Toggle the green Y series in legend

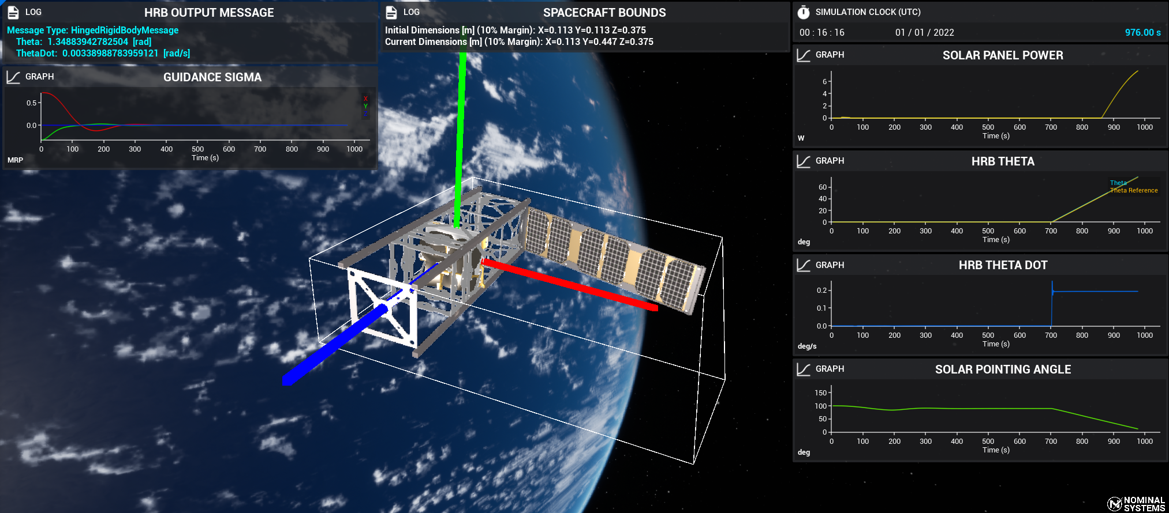click(x=365, y=106)
